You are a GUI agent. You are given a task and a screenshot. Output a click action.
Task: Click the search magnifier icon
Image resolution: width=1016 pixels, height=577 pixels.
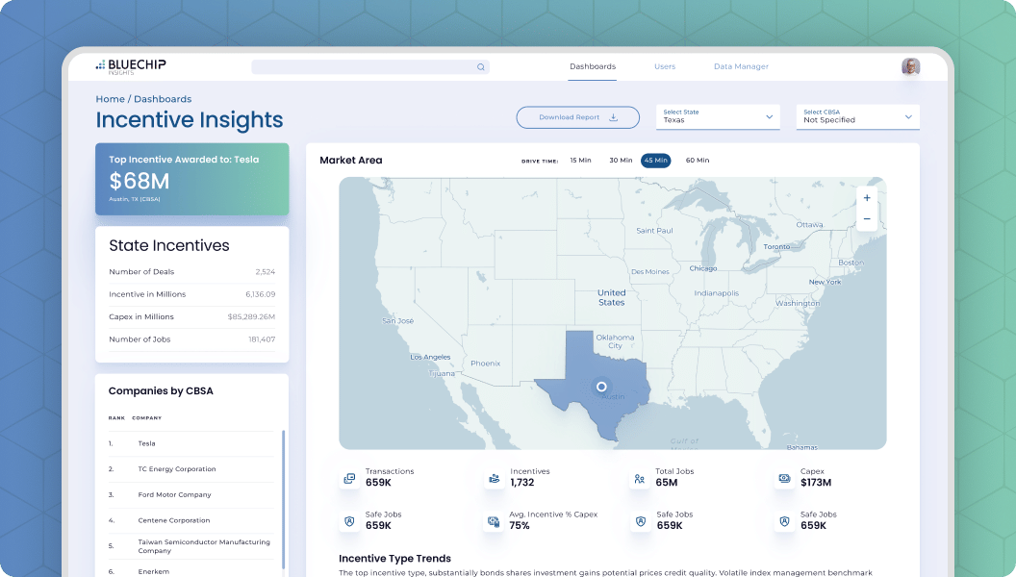(x=481, y=66)
